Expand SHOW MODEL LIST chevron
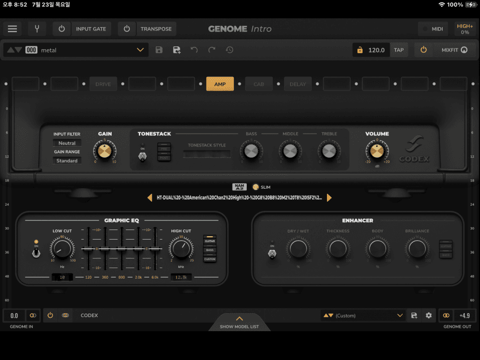The image size is (480, 360). (239, 319)
